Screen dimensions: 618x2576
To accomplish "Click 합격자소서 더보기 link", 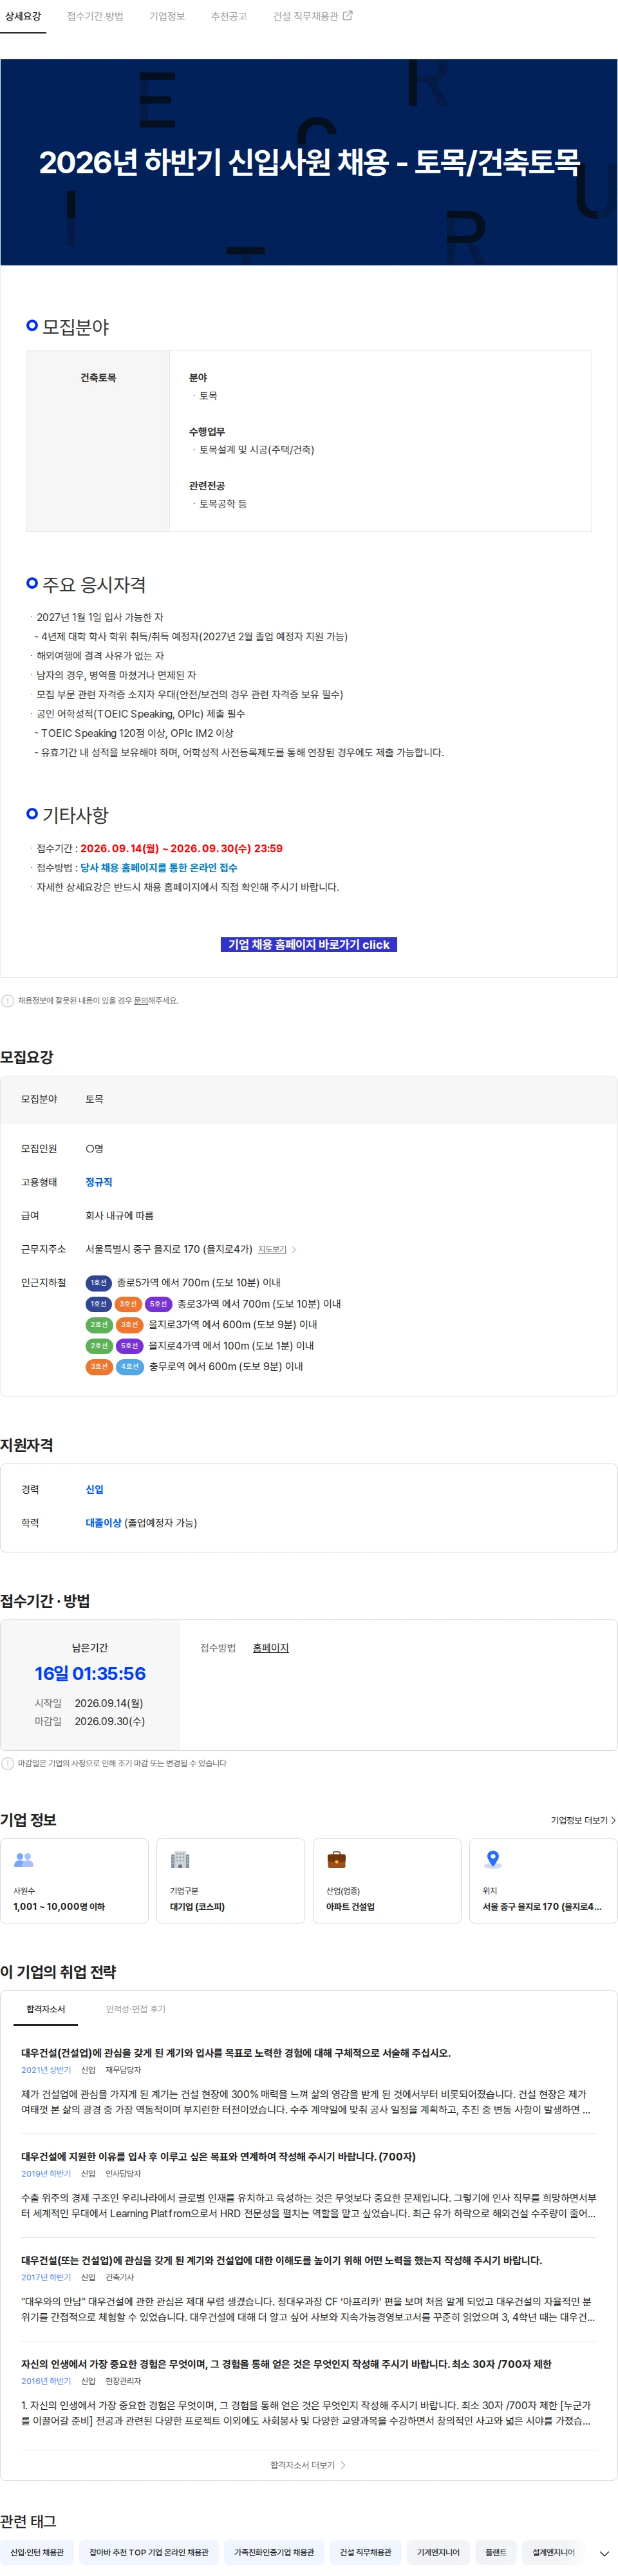I will tap(308, 2465).
